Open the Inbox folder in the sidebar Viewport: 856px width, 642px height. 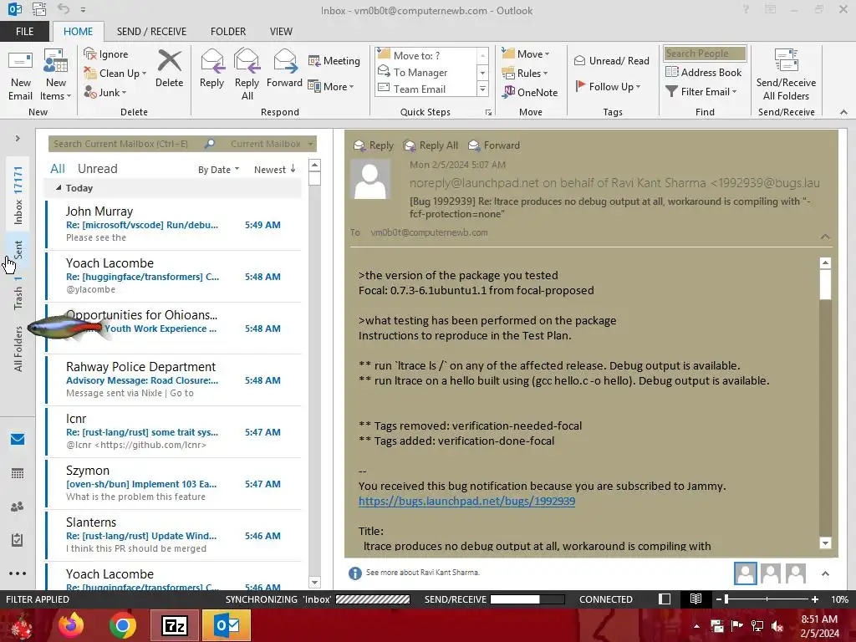(18, 196)
